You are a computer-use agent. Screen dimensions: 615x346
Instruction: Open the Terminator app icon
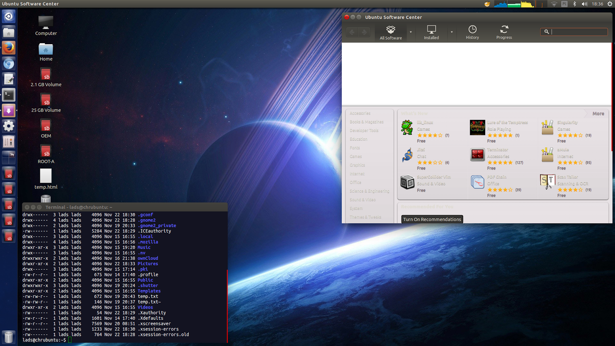pyautogui.click(x=477, y=155)
